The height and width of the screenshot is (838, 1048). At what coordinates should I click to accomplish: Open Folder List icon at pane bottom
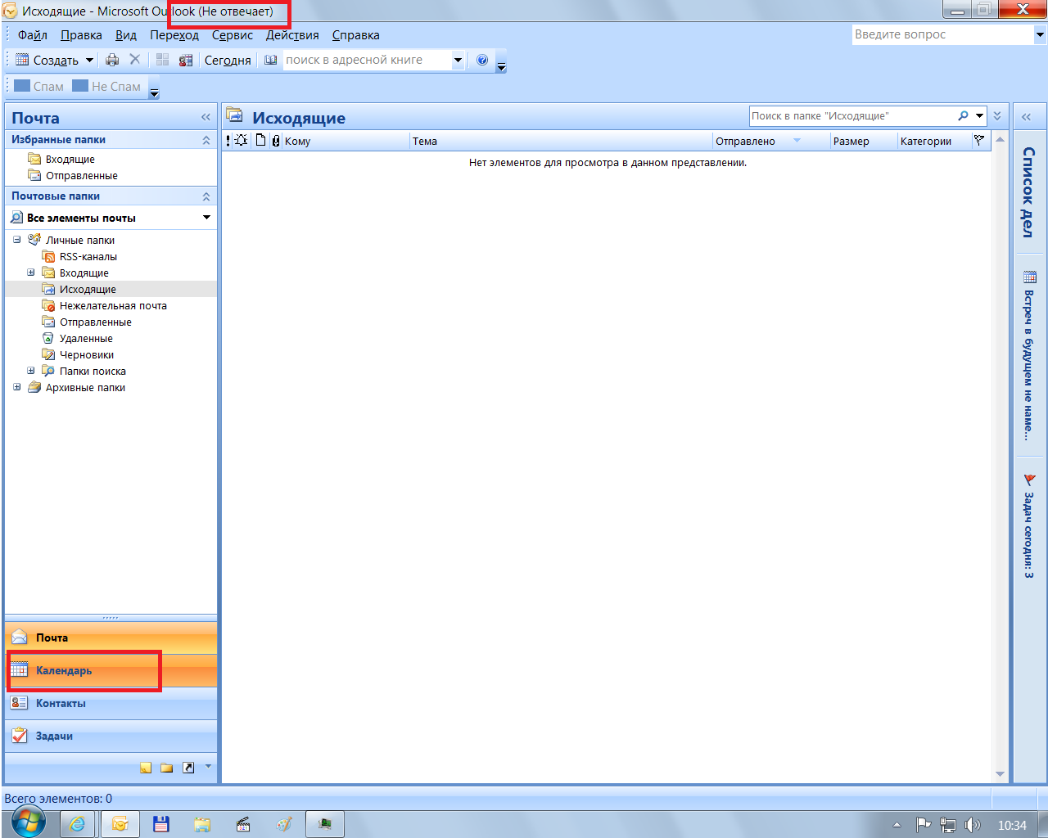pos(167,768)
